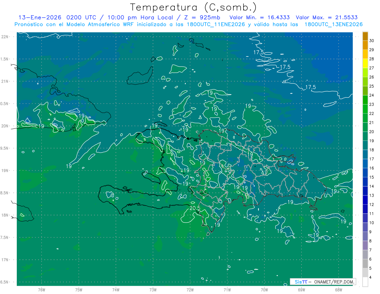Click the '73W' longitude axis label
The height and width of the screenshot is (294, 380).
(153, 290)
